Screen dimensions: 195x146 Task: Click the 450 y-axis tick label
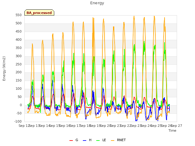(x=19, y=32)
